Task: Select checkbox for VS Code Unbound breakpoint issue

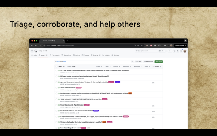Action: click(x=56, y=71)
